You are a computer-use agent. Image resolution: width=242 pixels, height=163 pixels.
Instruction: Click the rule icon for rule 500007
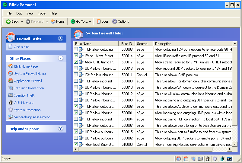click(81, 125)
